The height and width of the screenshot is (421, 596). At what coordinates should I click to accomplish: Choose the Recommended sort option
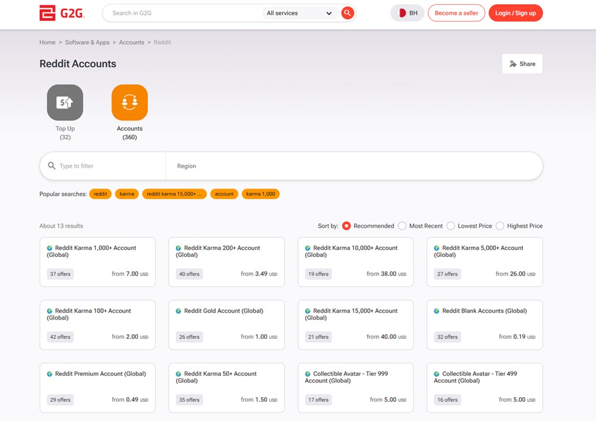point(346,226)
